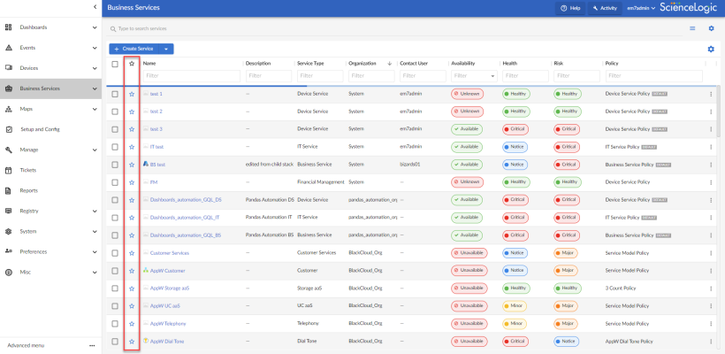Click the Policy column filter field

coord(653,76)
